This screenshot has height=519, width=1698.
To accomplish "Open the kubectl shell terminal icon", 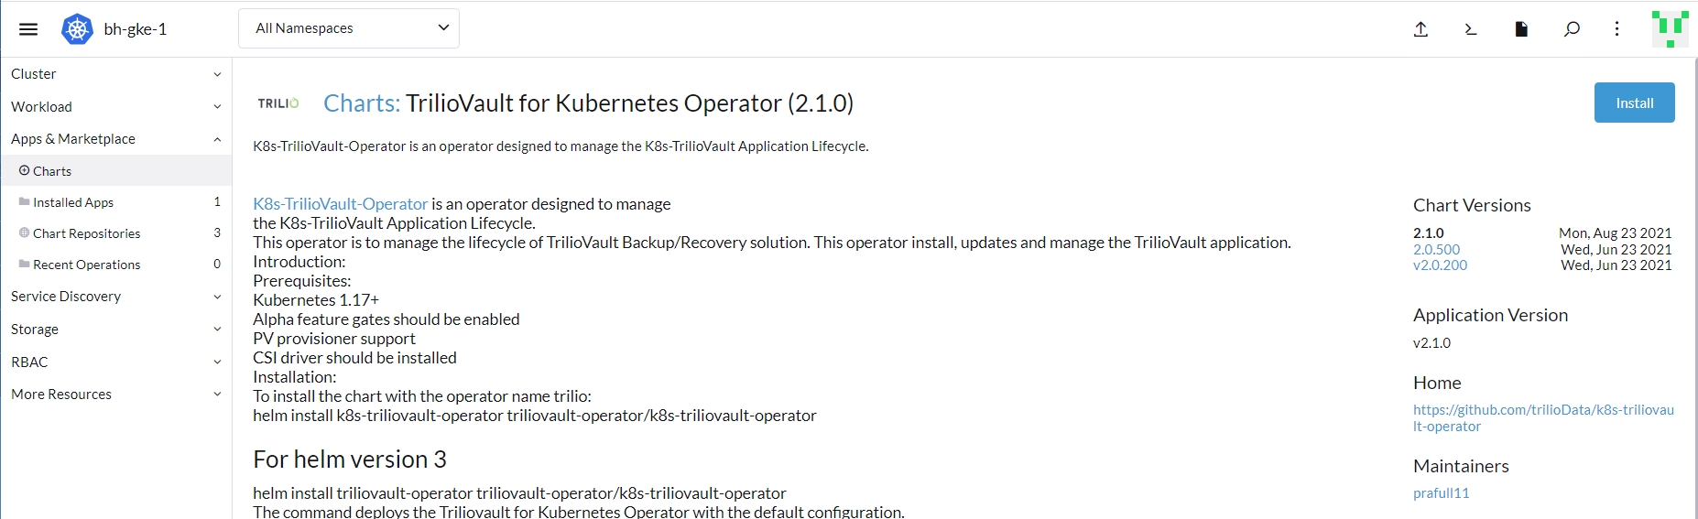I will (x=1471, y=29).
